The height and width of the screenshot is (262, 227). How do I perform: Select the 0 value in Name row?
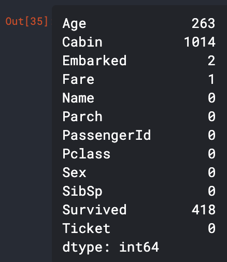pyautogui.click(x=211, y=98)
